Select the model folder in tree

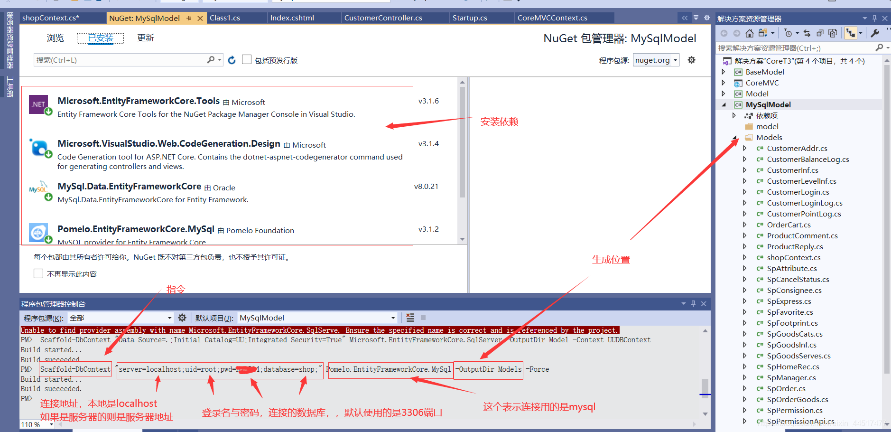tap(767, 126)
